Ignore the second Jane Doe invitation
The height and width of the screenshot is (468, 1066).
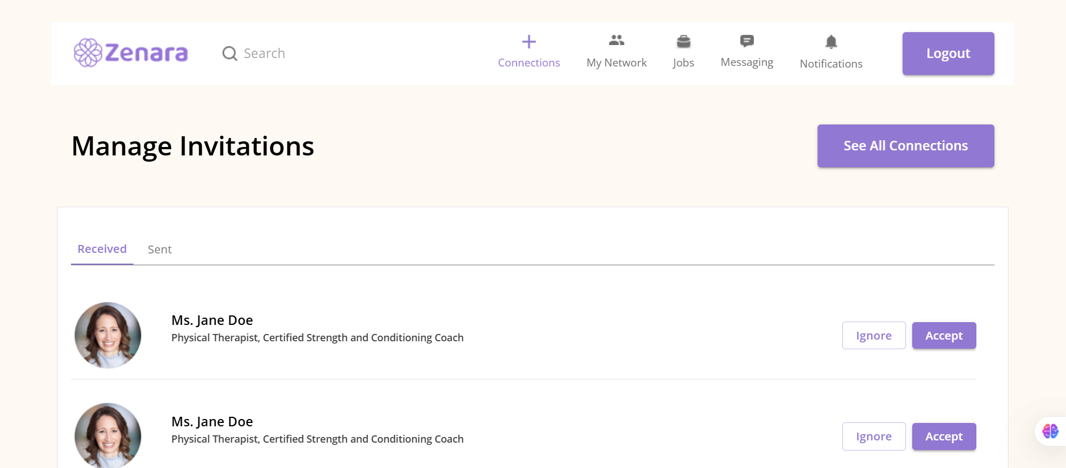click(x=874, y=436)
